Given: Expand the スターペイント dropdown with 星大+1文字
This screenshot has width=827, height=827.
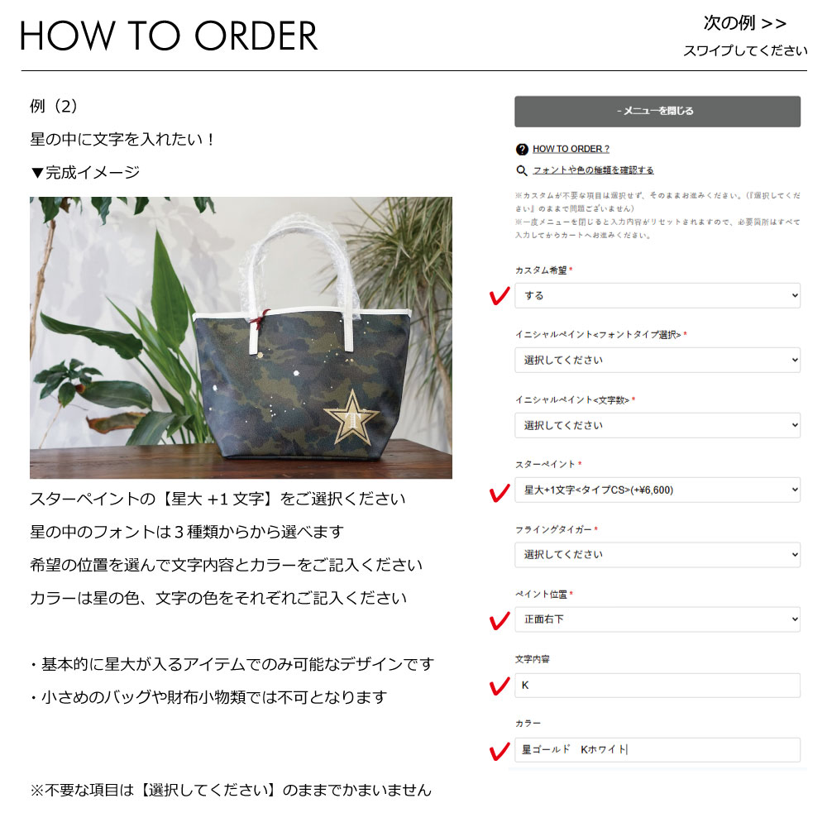Looking at the screenshot, I should 657,490.
